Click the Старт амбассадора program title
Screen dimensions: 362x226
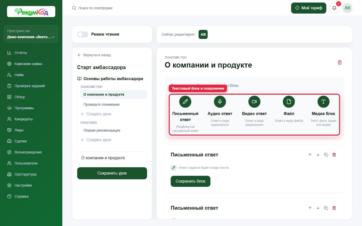[101, 67]
